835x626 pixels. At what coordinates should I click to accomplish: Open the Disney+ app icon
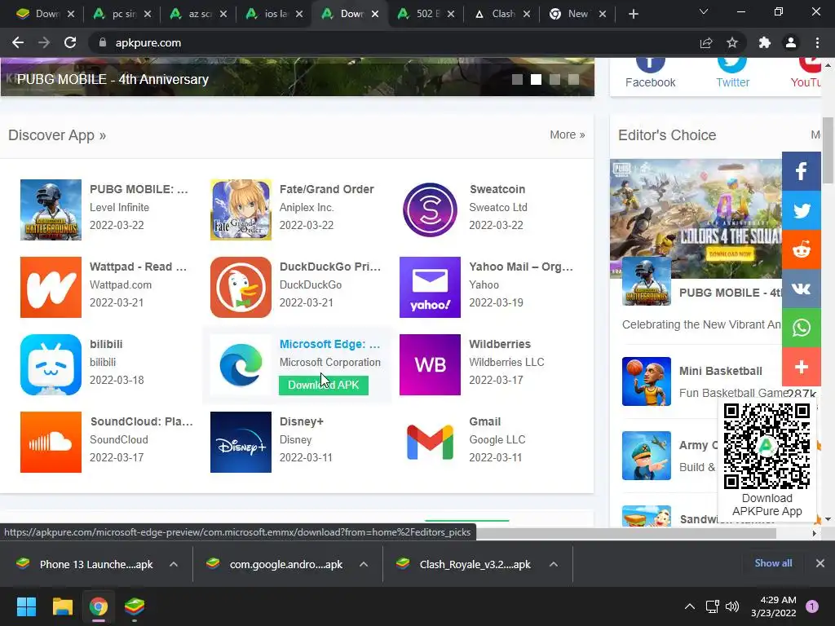pos(241,442)
